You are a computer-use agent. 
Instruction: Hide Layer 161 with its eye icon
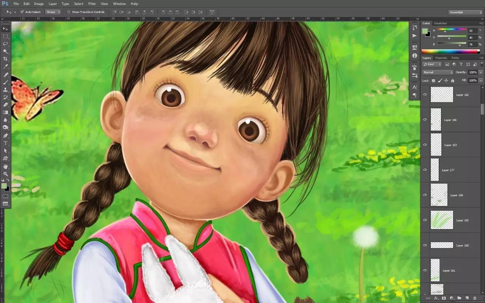coord(425,270)
